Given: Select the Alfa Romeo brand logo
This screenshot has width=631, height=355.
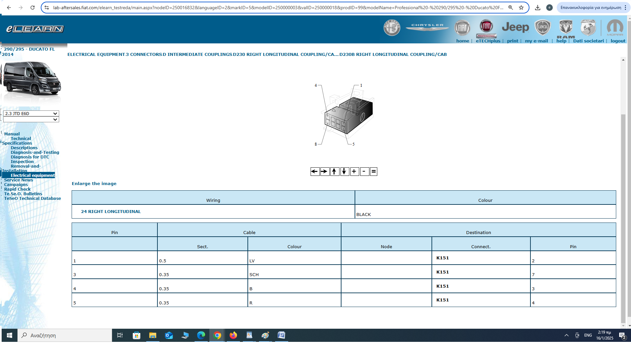Looking at the screenshot, I should tap(392, 28).
